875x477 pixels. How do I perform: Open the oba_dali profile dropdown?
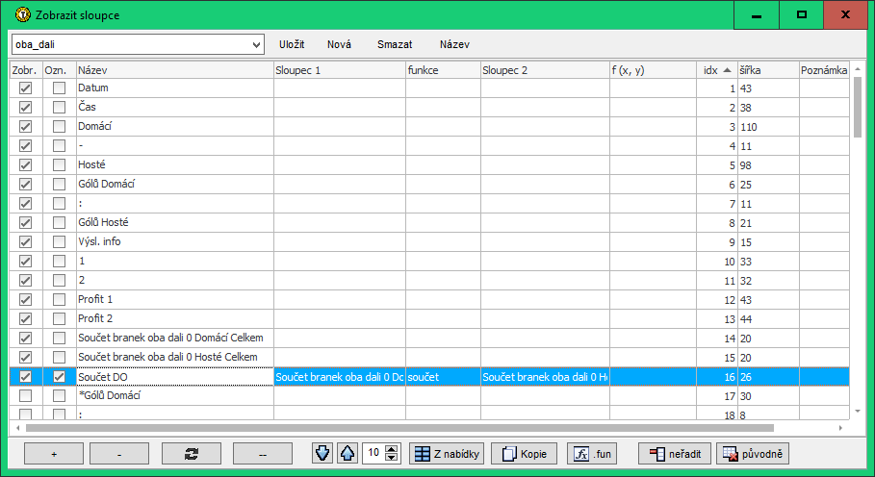point(255,44)
